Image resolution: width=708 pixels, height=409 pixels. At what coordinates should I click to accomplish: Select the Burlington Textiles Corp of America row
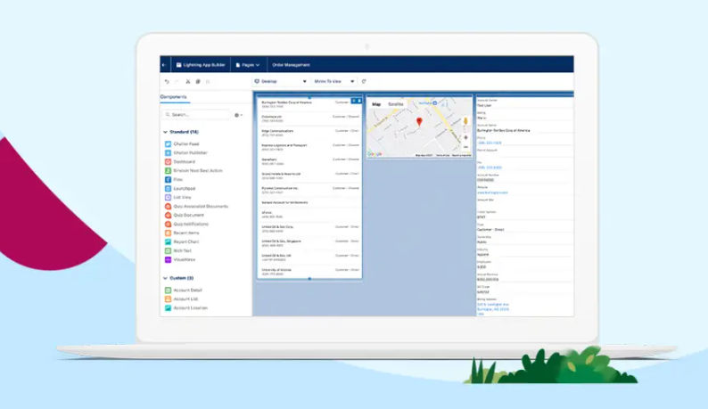[309, 104]
